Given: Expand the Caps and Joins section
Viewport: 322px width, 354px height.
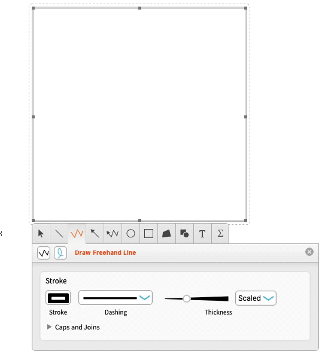Looking at the screenshot, I should [73, 327].
